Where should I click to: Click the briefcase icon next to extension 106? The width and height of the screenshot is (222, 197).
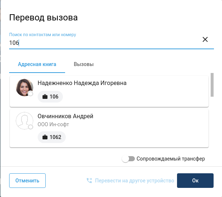pyautogui.click(x=45, y=97)
